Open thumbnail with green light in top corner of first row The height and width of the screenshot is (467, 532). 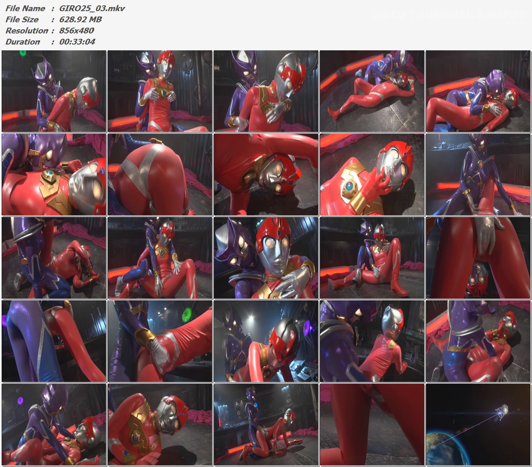(x=54, y=91)
